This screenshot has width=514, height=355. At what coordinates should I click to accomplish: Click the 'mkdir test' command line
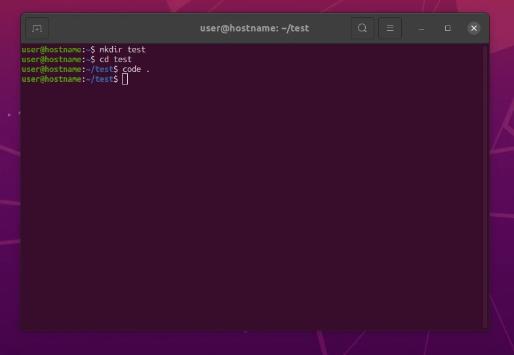point(84,50)
